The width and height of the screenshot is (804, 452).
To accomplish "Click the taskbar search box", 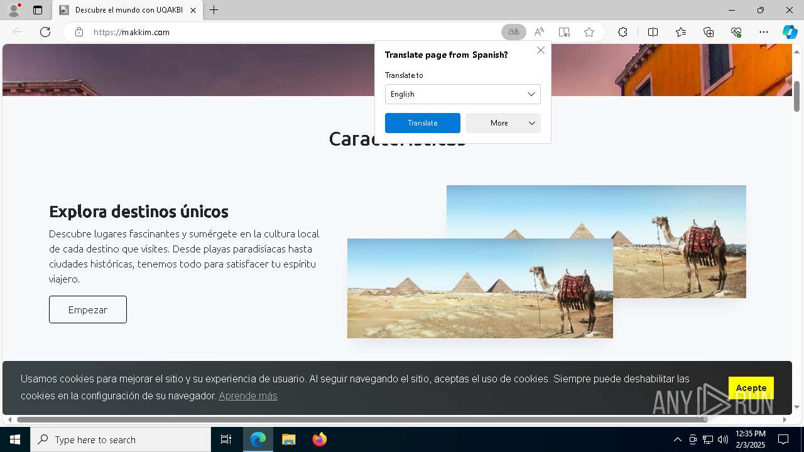I will pyautogui.click(x=121, y=439).
